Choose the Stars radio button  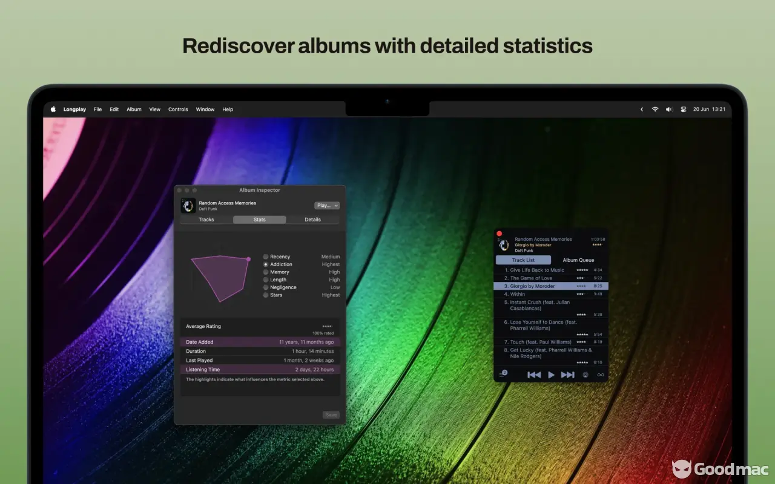tap(266, 295)
